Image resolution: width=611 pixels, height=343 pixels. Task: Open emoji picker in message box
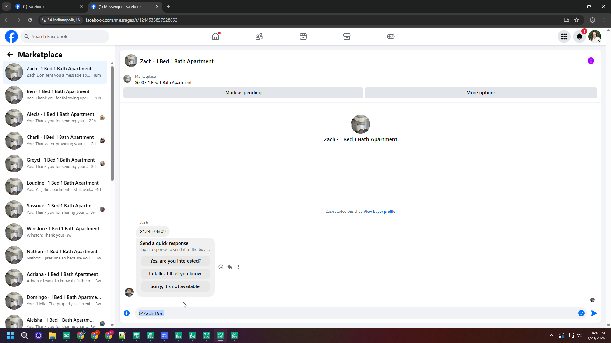pos(581,313)
